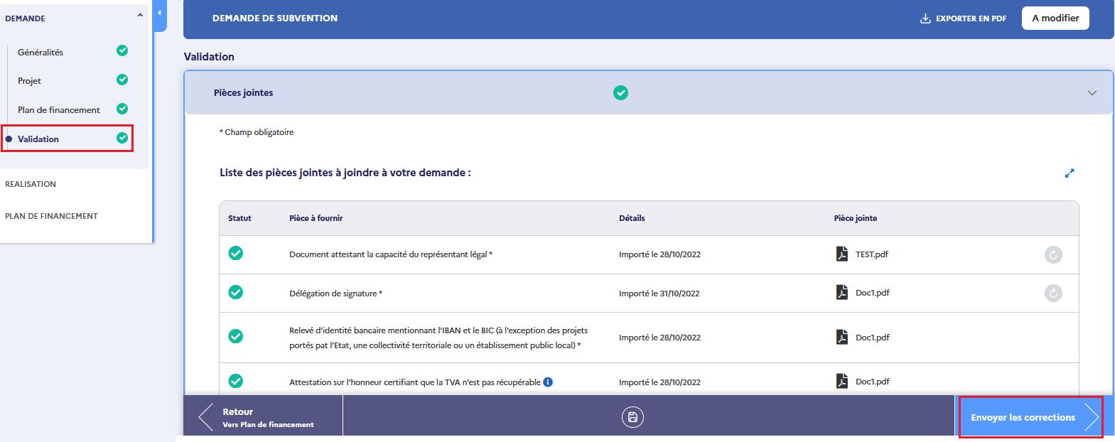Collapse the Pièces jointes panel chevron
Screen dimensions: 1115x442
tap(1092, 93)
